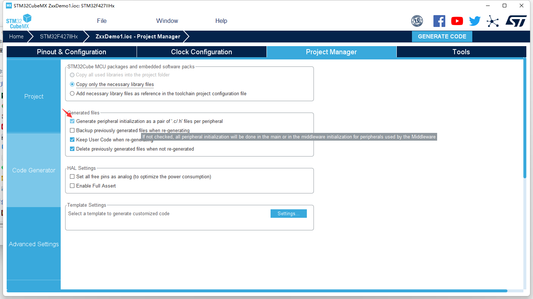Open the Advanced Settings side section
This screenshot has height=299, width=533.
(34, 244)
